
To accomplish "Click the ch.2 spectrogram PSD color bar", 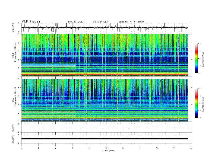I will [x=196, y=103].
